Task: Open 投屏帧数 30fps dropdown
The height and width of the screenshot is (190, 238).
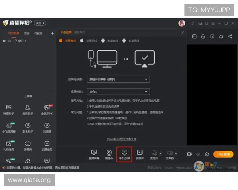Action: pyautogui.click(x=118, y=91)
